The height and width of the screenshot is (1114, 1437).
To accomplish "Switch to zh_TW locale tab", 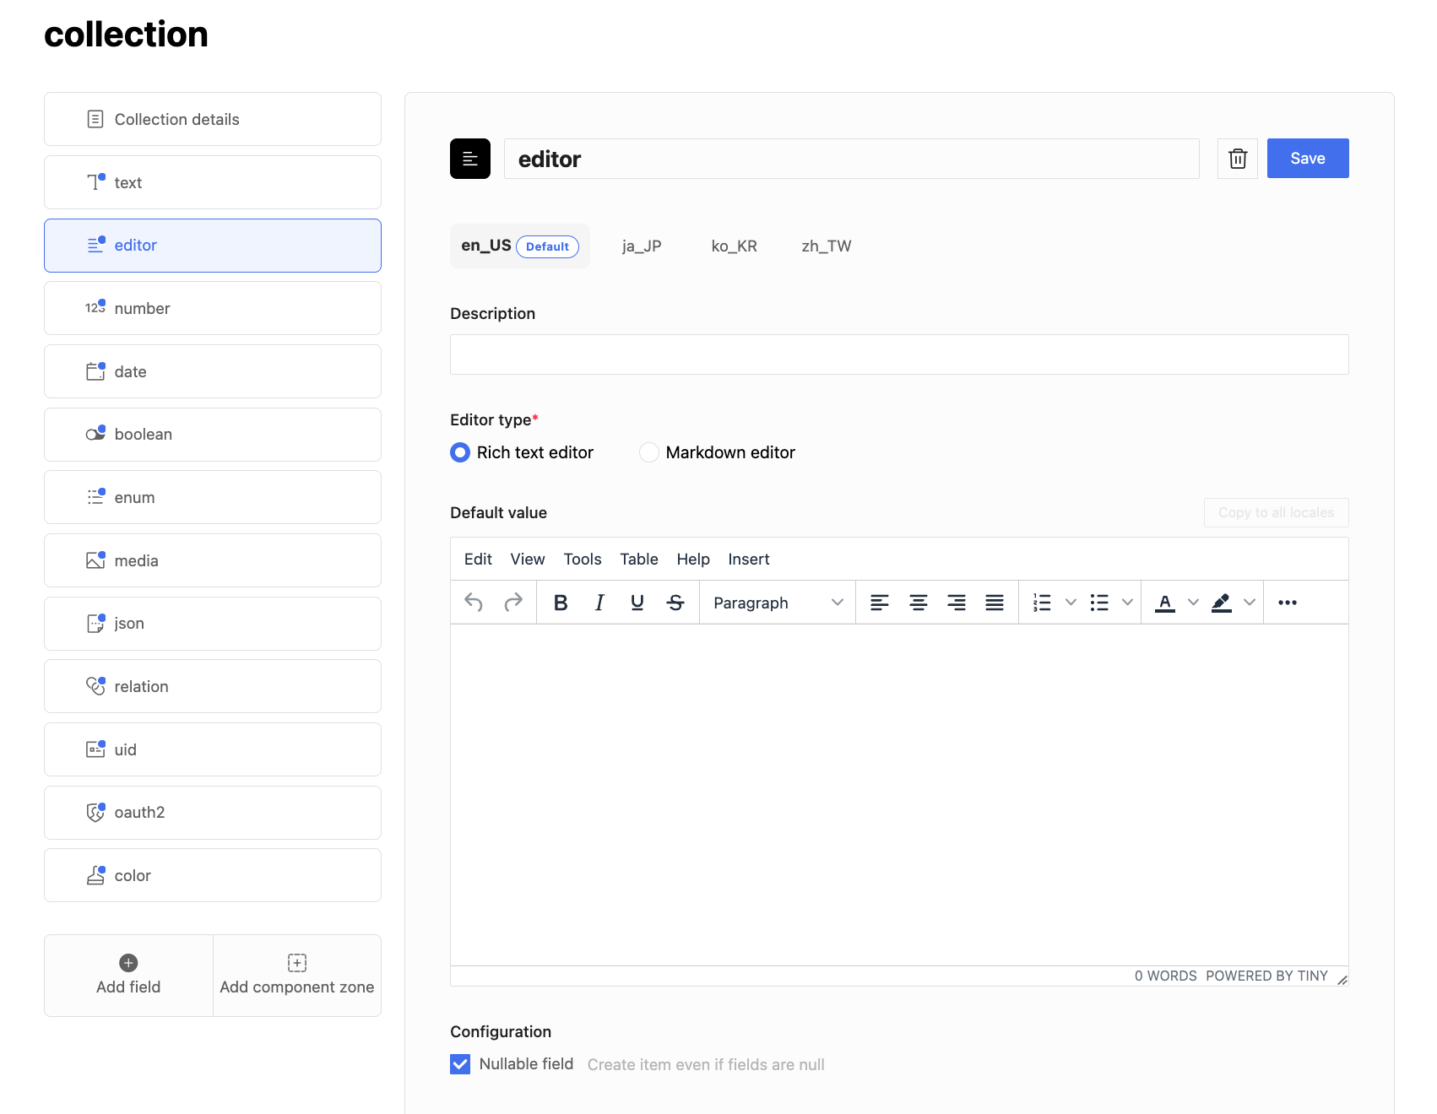I will pyautogui.click(x=827, y=246).
